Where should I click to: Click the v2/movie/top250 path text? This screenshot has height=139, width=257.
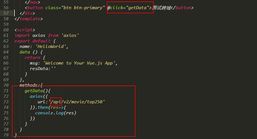(83, 102)
